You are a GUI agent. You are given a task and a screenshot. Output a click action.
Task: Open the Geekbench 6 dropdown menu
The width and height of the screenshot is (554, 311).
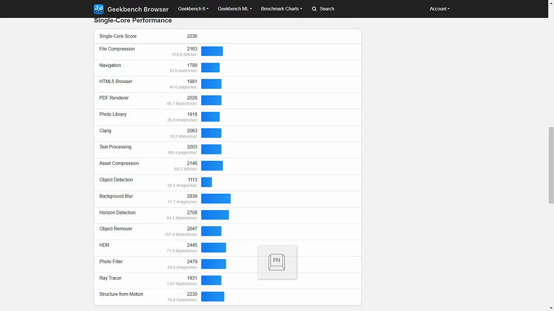(x=193, y=9)
